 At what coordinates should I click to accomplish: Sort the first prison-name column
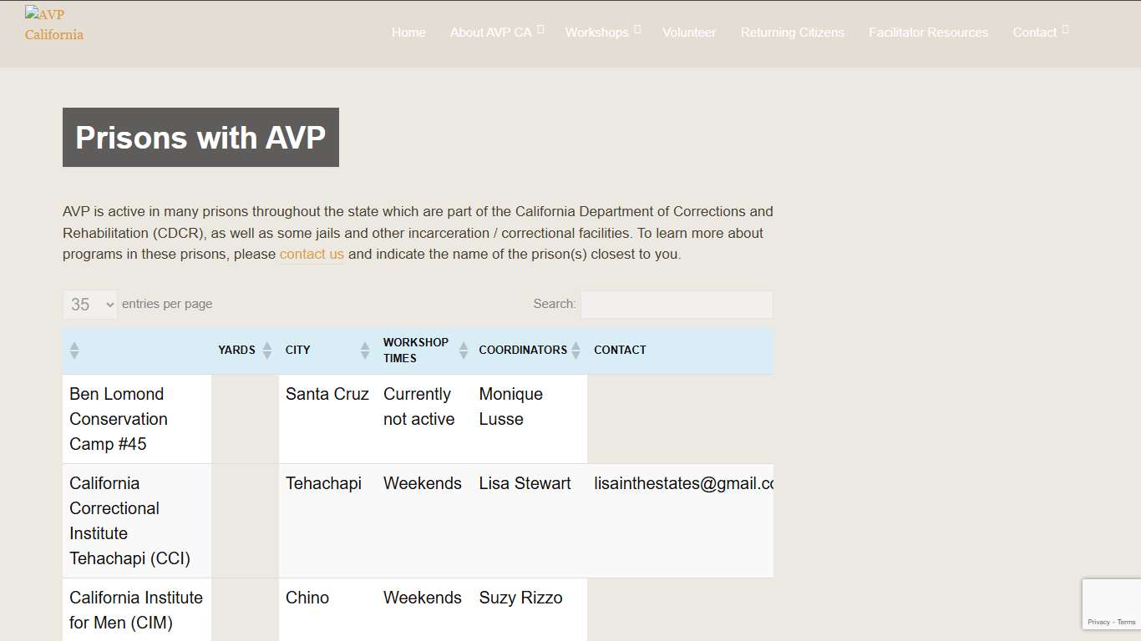pos(74,351)
